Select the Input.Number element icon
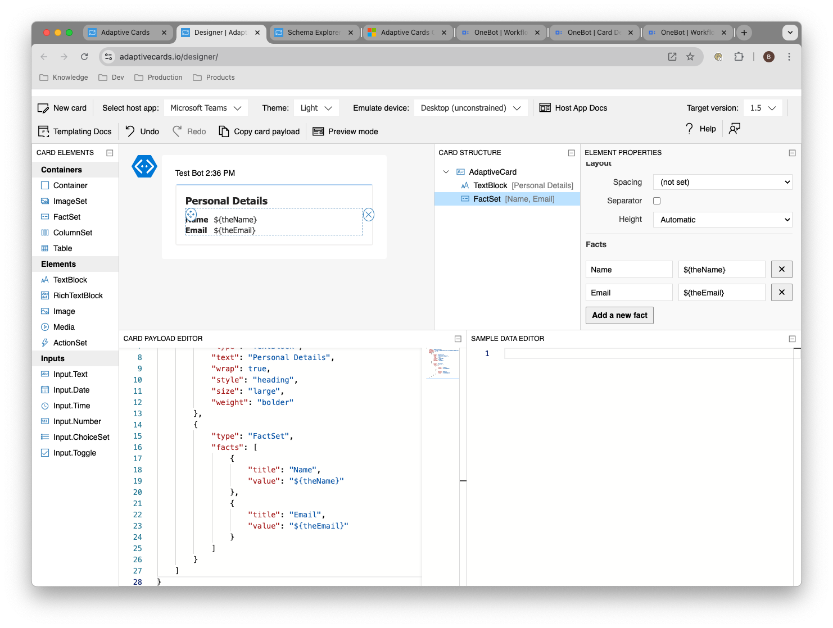Viewport: 833px width, 628px height. point(45,421)
